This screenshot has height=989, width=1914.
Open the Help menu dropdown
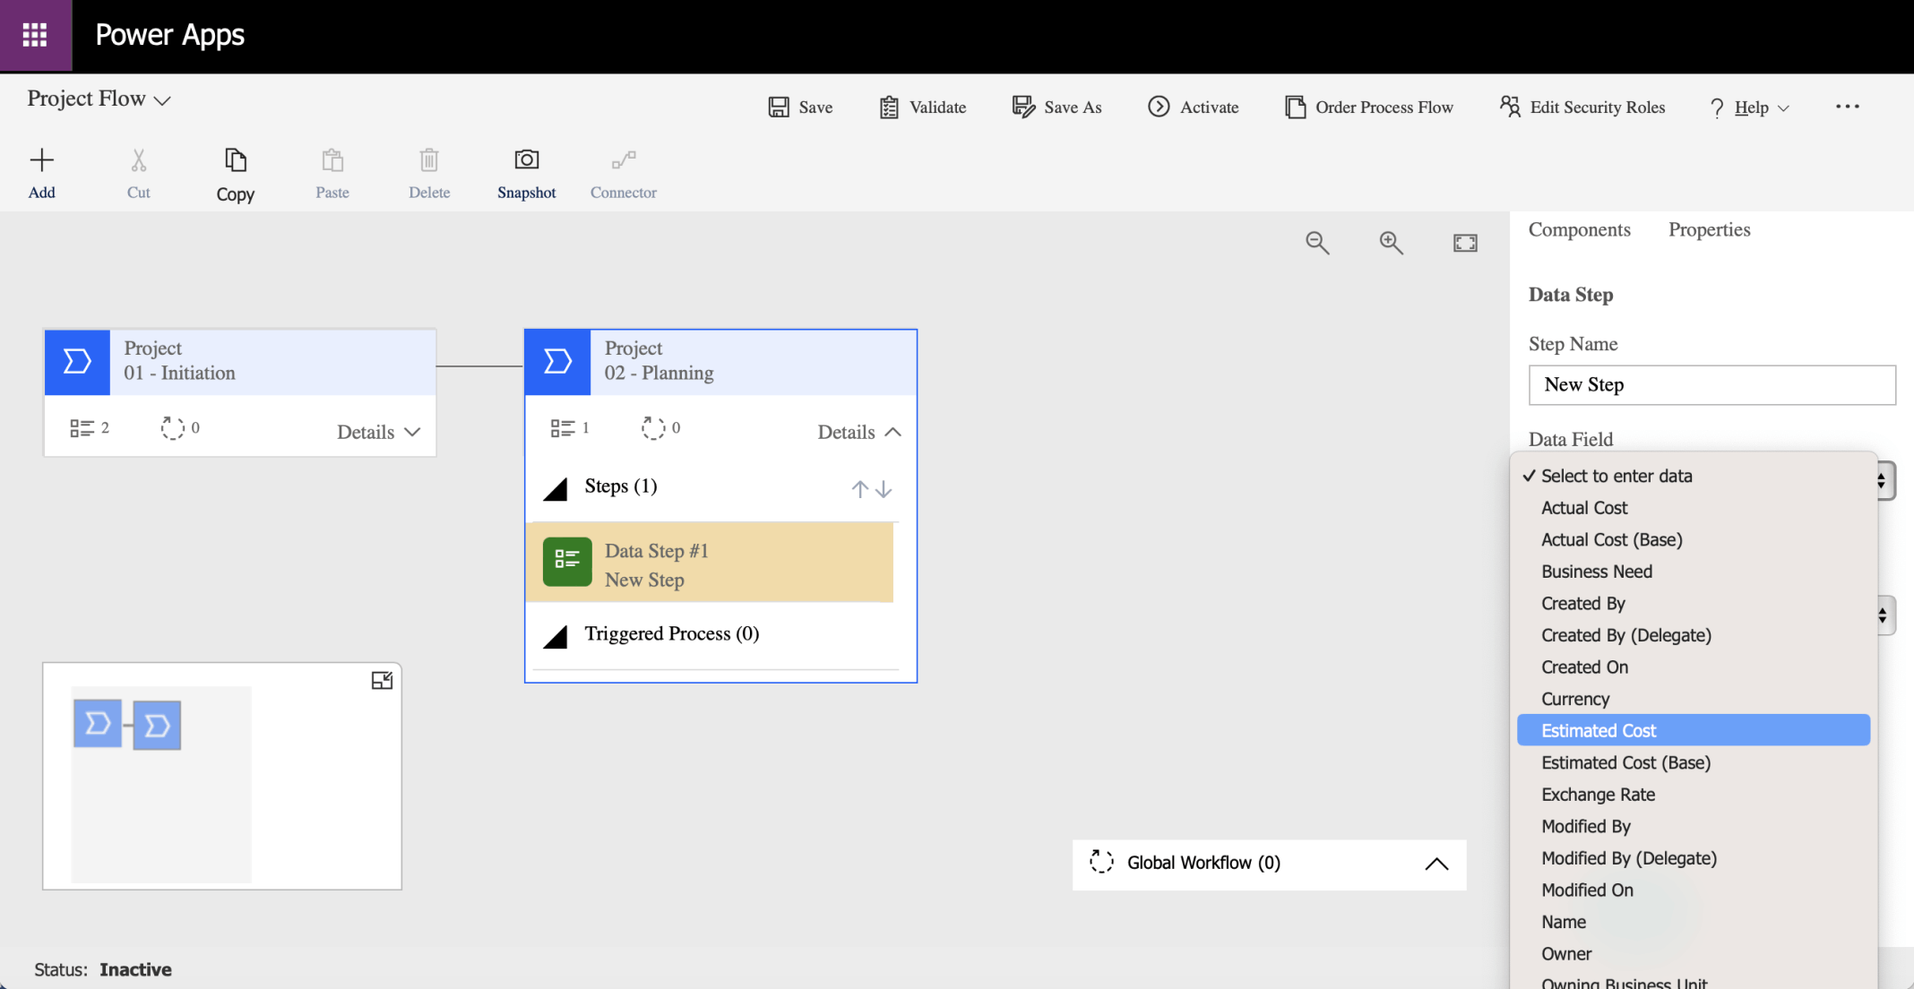[x=1751, y=107]
